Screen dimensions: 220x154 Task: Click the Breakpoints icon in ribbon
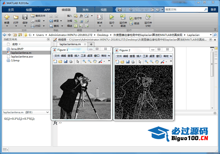tap(100, 17)
